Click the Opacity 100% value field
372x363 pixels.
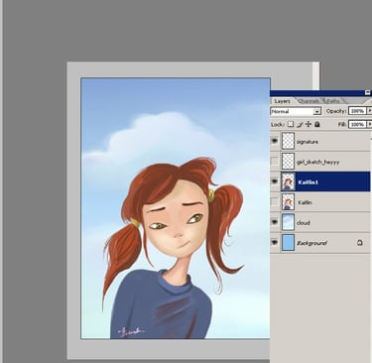pos(357,111)
